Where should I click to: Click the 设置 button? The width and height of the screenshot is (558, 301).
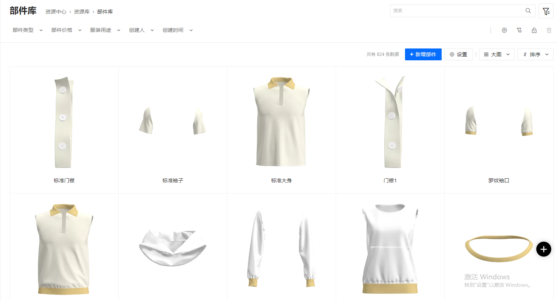coord(458,55)
